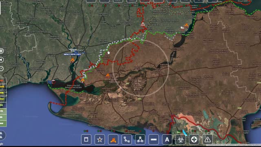Select the medical cross marker tool
Viewport: 261px width, 147px height.
pyautogui.click(x=194, y=139)
